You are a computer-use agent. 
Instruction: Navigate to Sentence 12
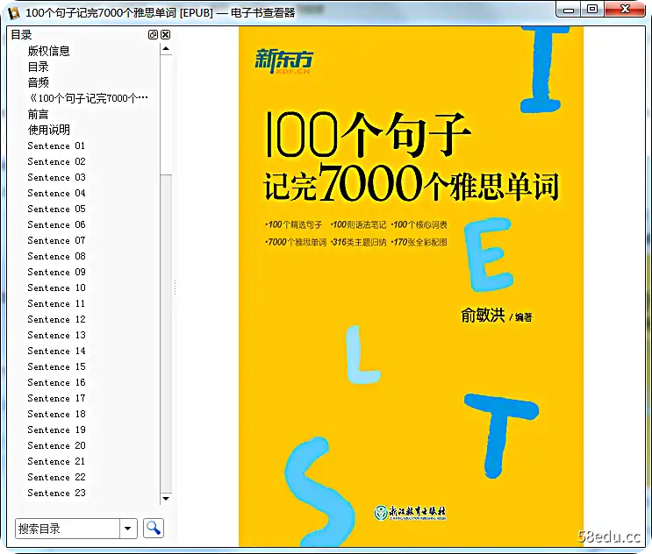pyautogui.click(x=56, y=319)
